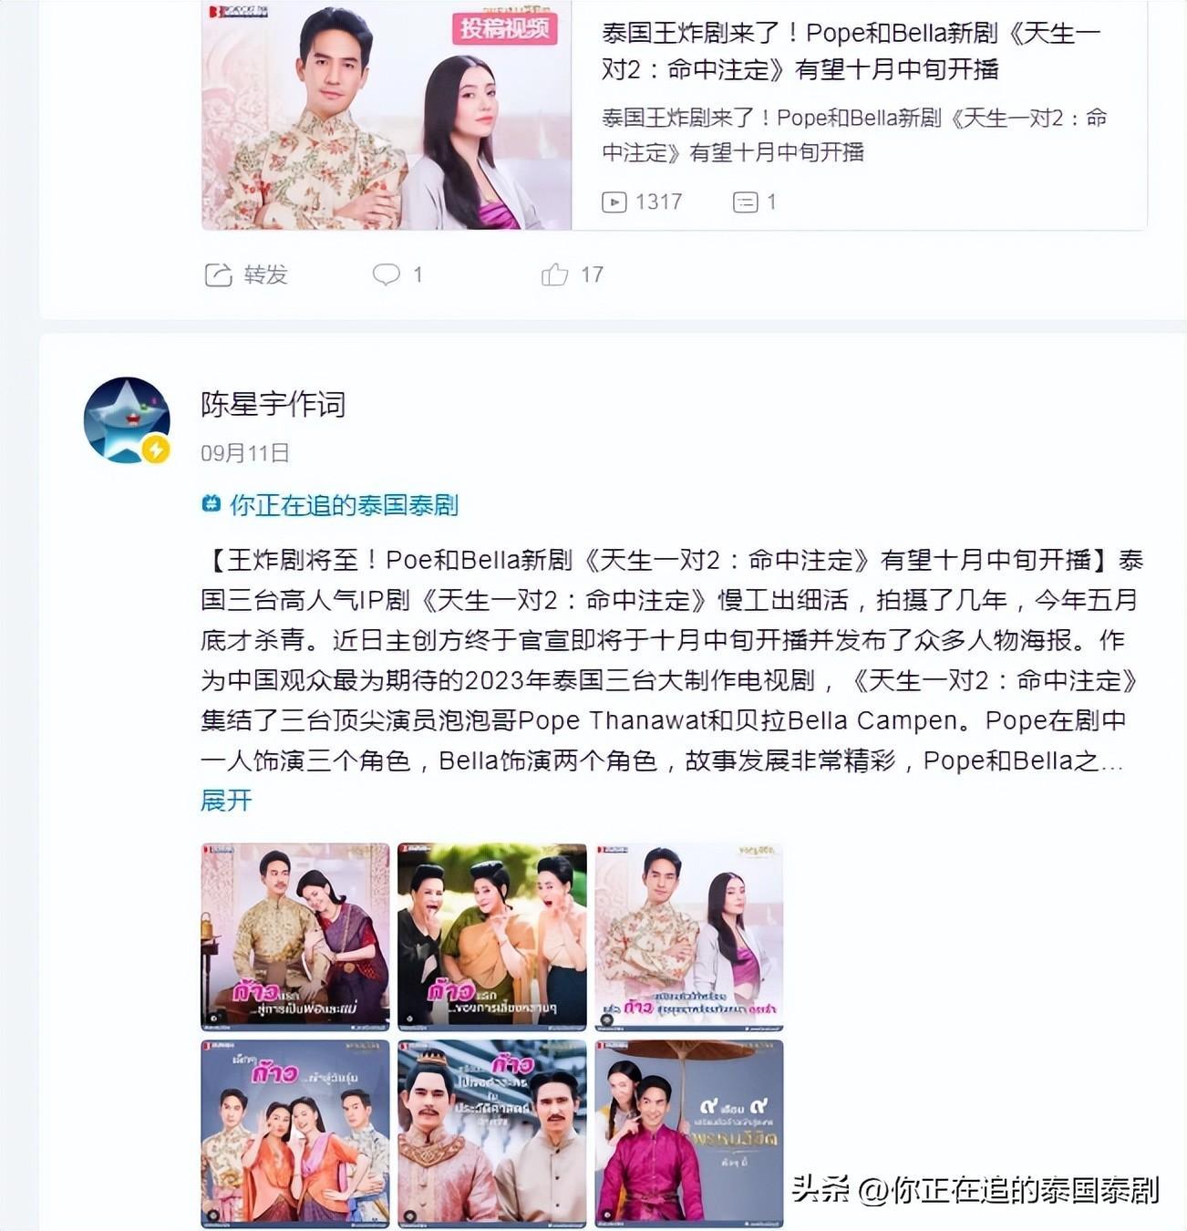Open the video title about 天生一对2
Screen dimensions: 1187x1231
pyautogui.click(x=851, y=51)
